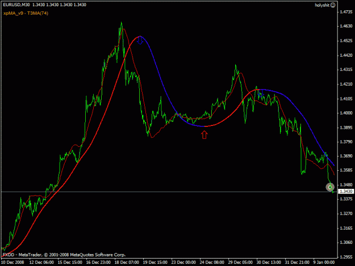Click the 1.4630 price scale label

tap(346, 26)
